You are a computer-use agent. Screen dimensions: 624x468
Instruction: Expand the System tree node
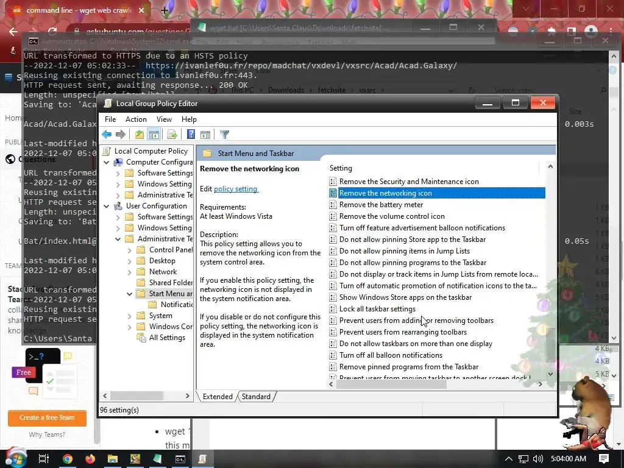(129, 316)
